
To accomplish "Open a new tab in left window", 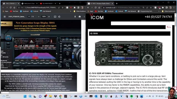I will [x=60, y=4].
